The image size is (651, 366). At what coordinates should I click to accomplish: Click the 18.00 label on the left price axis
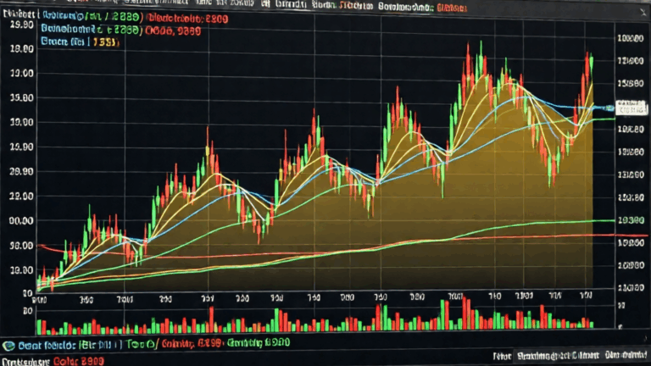(21, 49)
